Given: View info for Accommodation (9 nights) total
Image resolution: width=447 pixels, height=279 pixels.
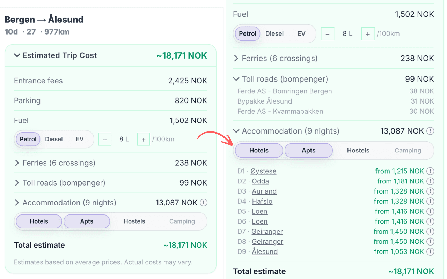Looking at the screenshot, I should coord(431,131).
